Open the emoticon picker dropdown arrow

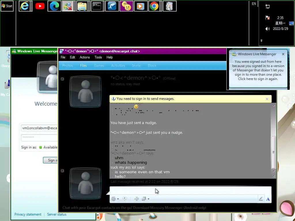[118, 199]
